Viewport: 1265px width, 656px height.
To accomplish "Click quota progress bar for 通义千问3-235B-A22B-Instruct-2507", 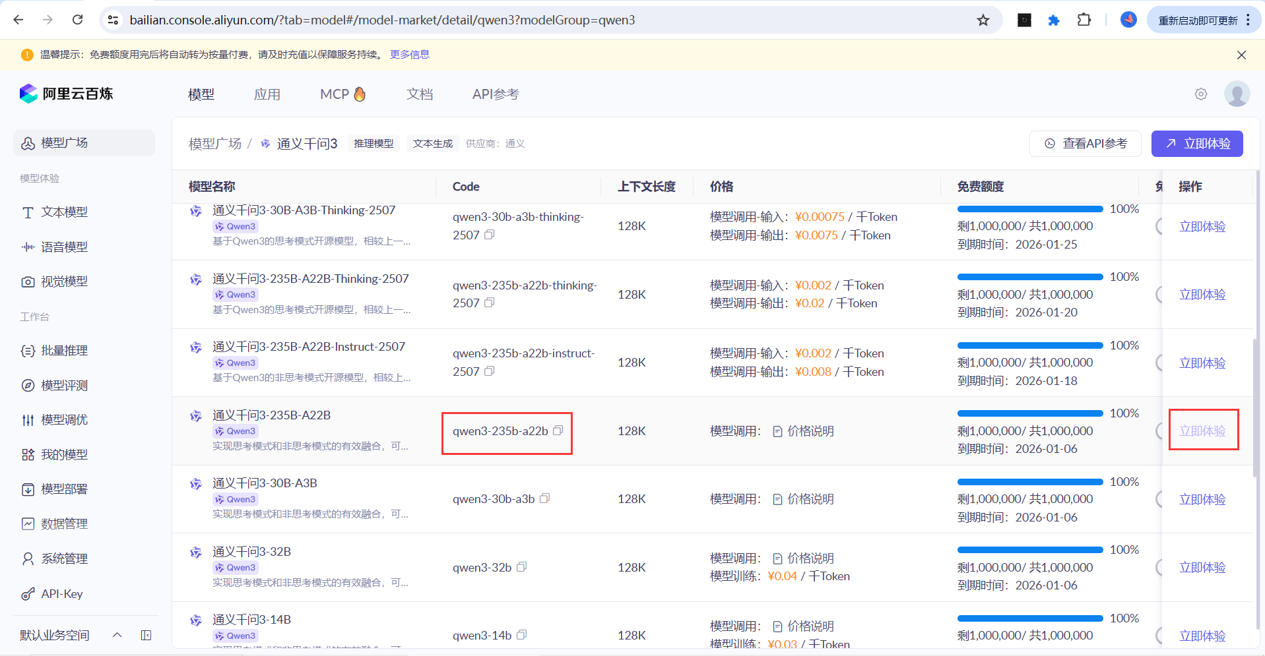I will pos(1030,345).
